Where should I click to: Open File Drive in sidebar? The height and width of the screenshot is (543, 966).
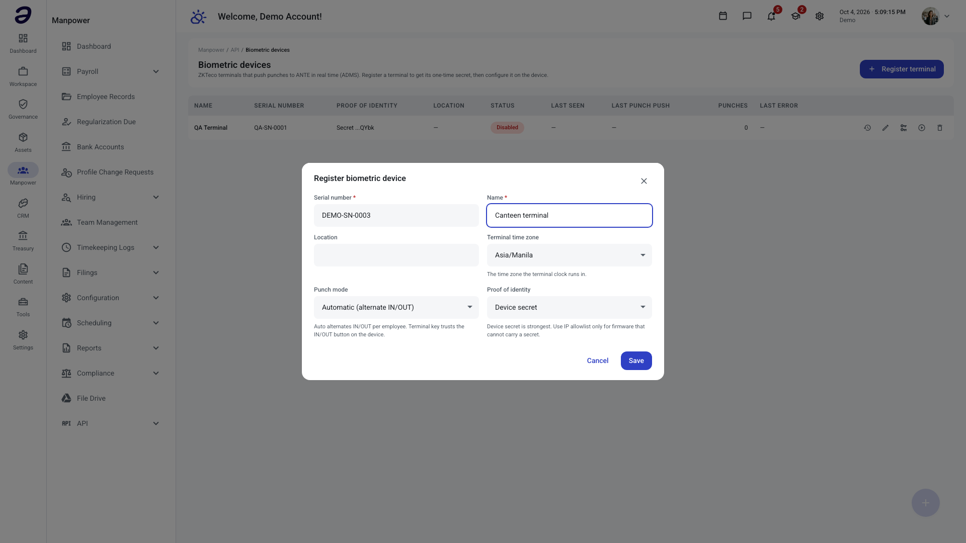[x=110, y=398]
